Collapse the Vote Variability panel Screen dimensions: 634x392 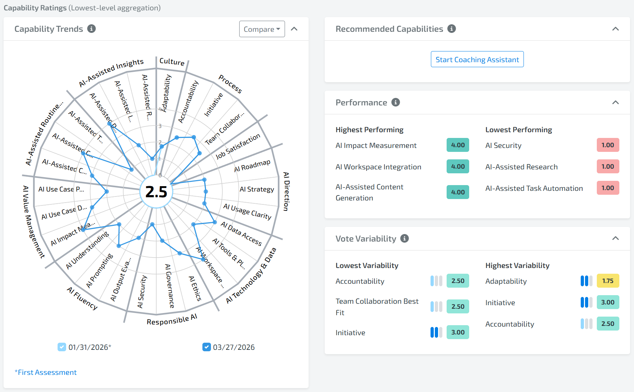tap(615, 238)
